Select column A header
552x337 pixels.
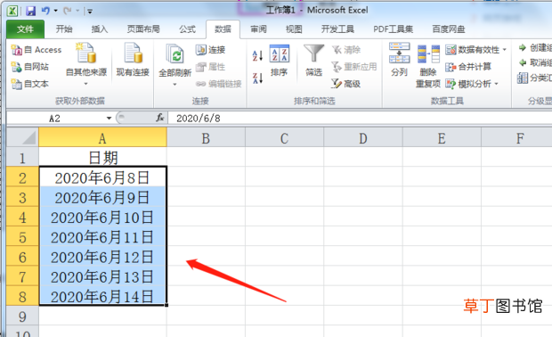point(102,137)
